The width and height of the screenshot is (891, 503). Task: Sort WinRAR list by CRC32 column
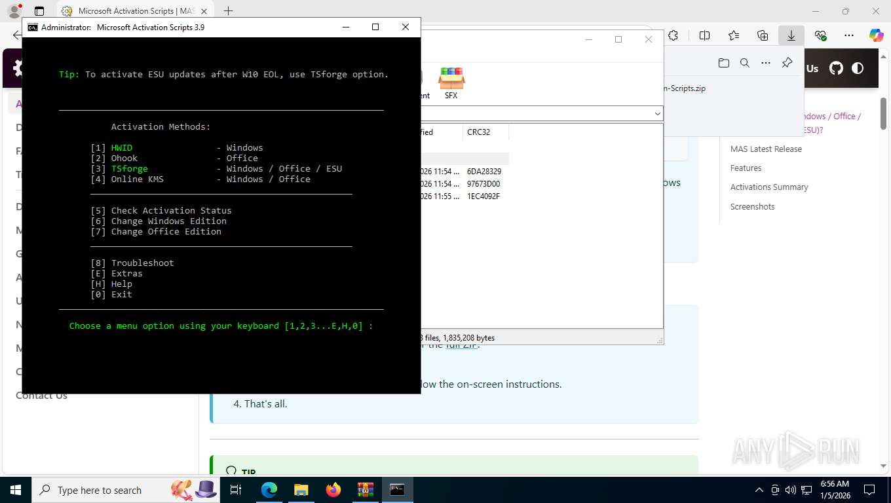point(485,132)
